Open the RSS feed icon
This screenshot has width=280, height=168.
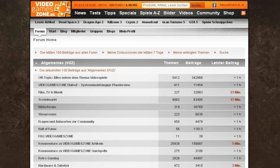[243, 13]
